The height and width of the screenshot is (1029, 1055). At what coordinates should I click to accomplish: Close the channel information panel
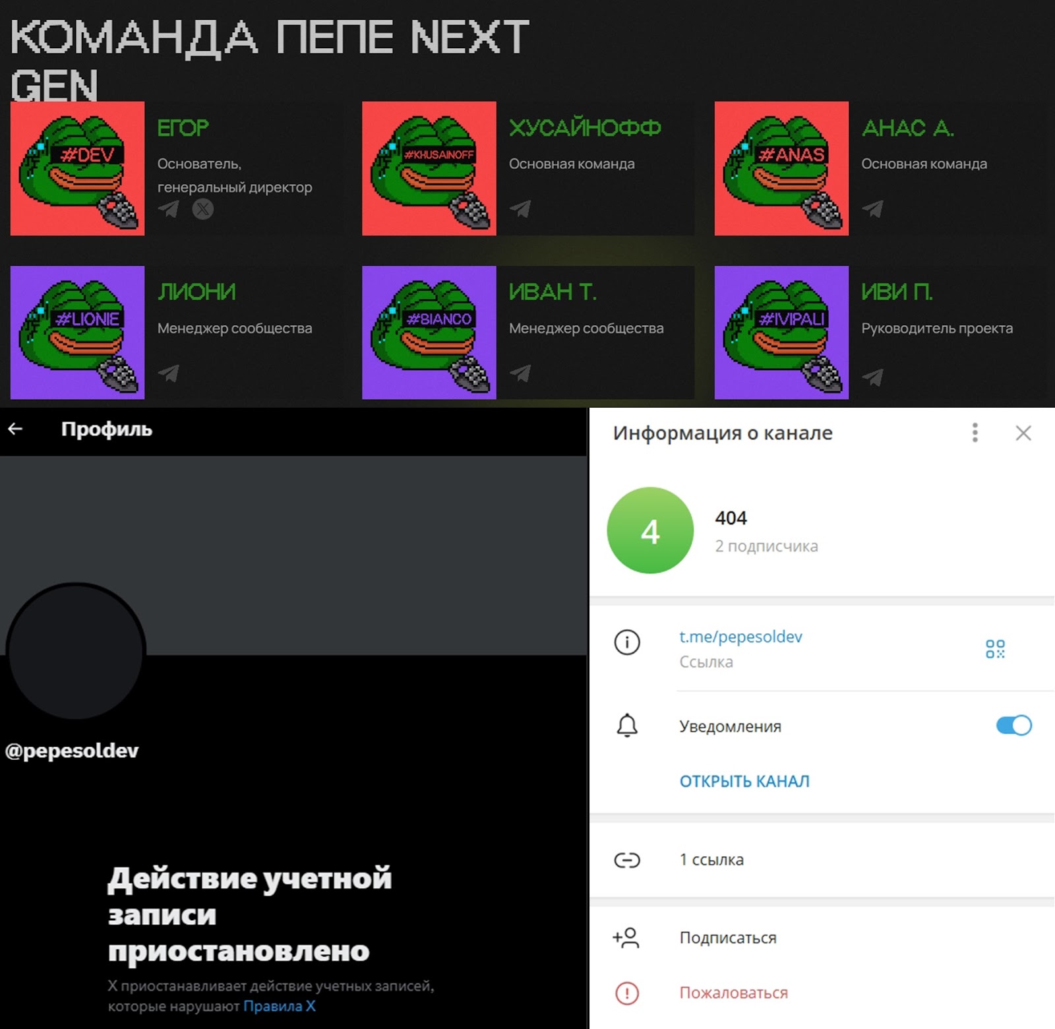(x=1023, y=433)
